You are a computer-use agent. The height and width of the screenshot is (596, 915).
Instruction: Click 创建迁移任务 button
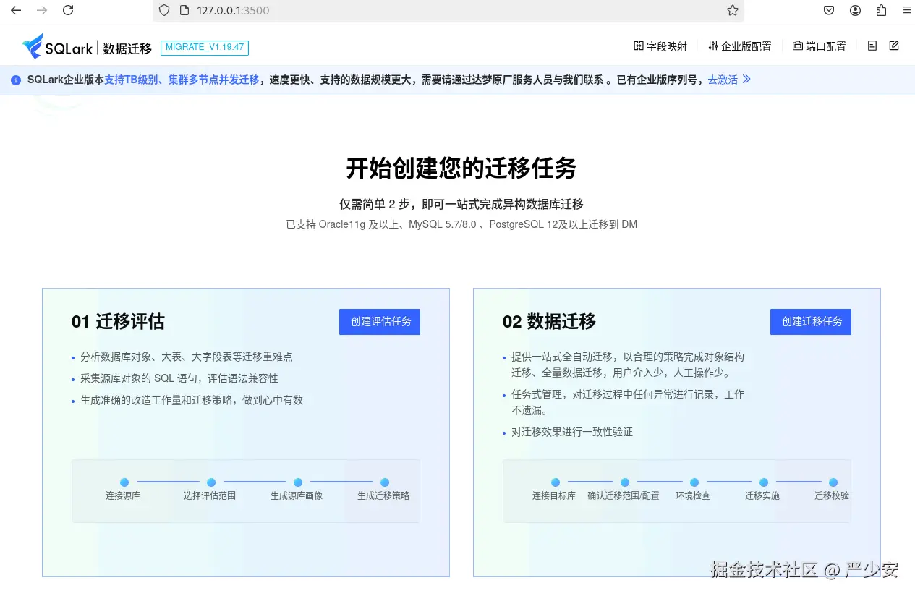[811, 321]
